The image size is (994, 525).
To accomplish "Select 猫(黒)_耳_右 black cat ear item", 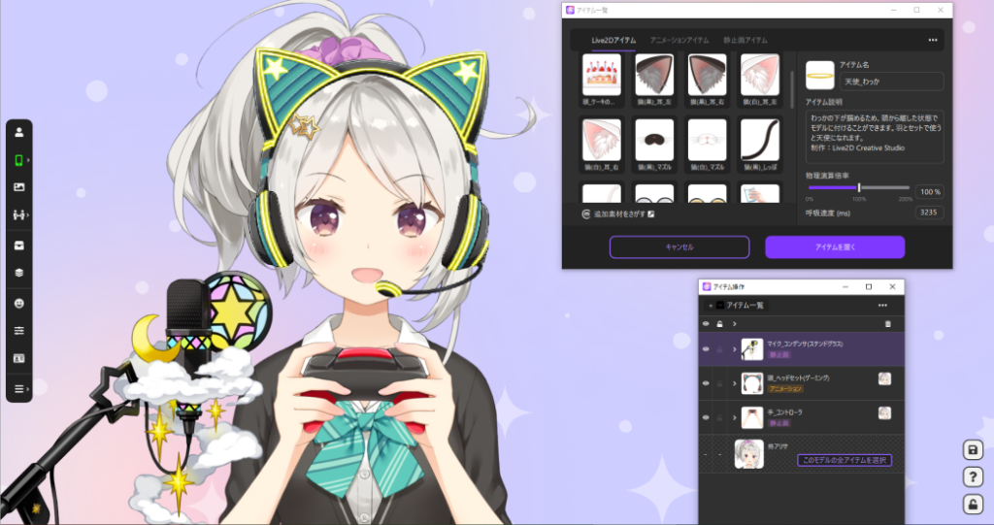I will [707, 75].
